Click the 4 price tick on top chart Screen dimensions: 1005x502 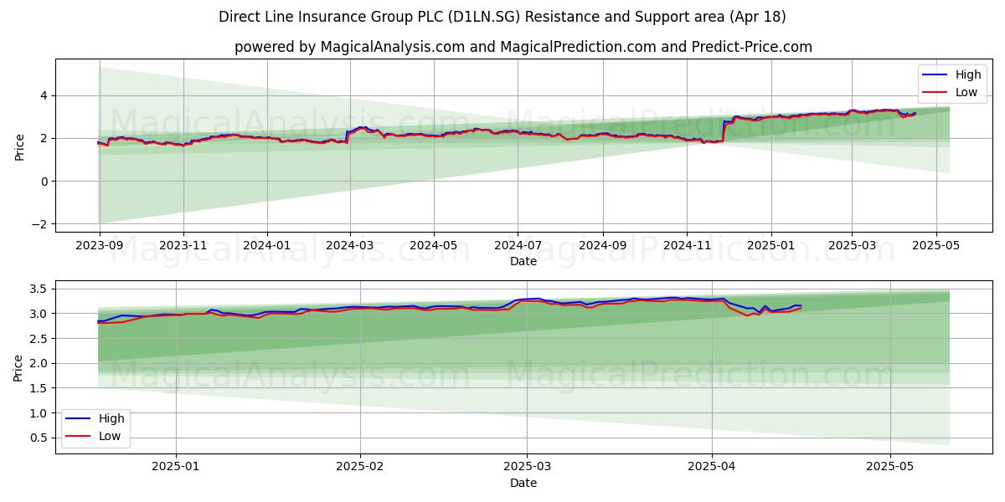click(45, 95)
